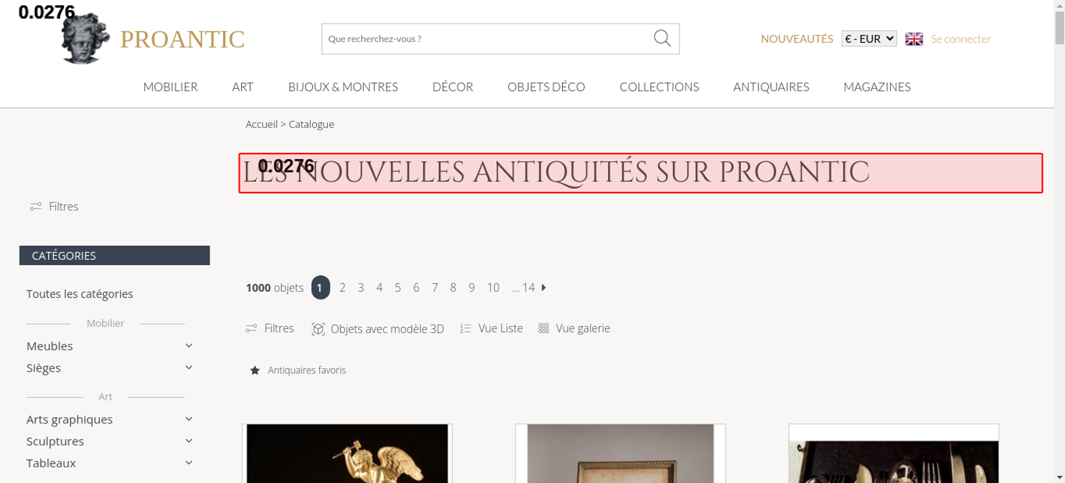
Task: Go to page 5 of results
Action: click(398, 288)
